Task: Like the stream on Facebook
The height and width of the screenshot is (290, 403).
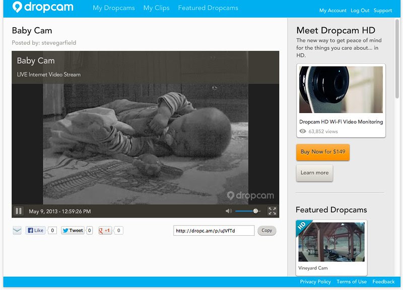Action: (x=35, y=230)
